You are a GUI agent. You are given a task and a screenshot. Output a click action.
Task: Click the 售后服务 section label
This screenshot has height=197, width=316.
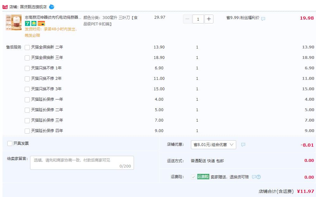(x=14, y=47)
